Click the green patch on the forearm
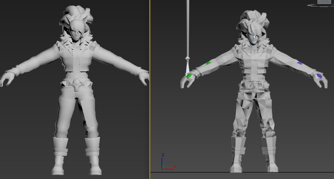This screenshot has height=179, width=334. point(208,64)
